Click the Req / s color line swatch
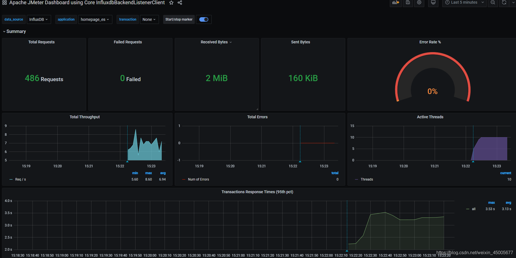This screenshot has height=258, width=516. (11, 179)
